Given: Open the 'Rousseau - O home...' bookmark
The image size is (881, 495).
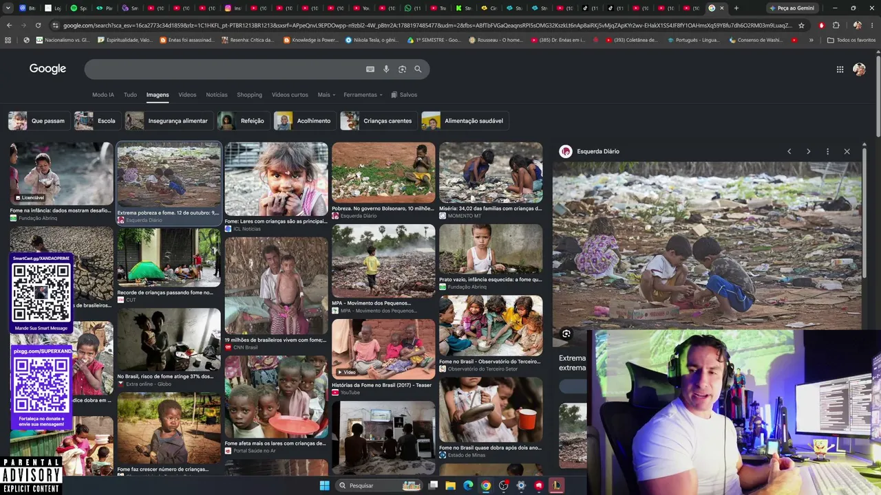Looking at the screenshot, I should tap(496, 40).
